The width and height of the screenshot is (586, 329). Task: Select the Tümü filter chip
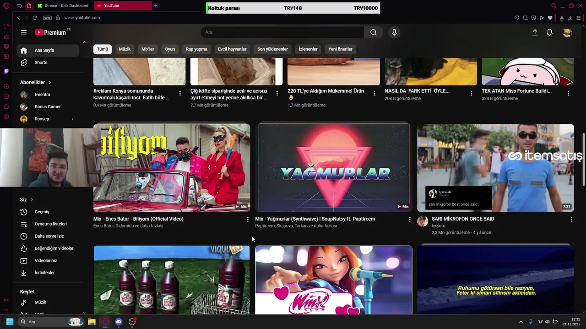point(103,49)
